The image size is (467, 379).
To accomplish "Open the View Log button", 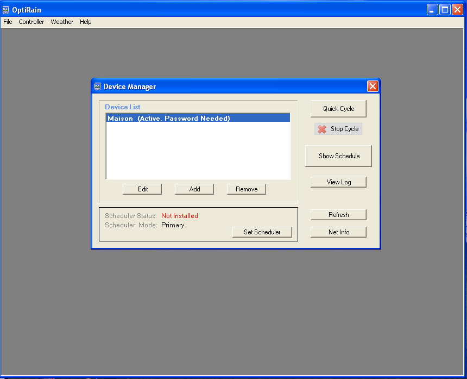I will click(339, 182).
